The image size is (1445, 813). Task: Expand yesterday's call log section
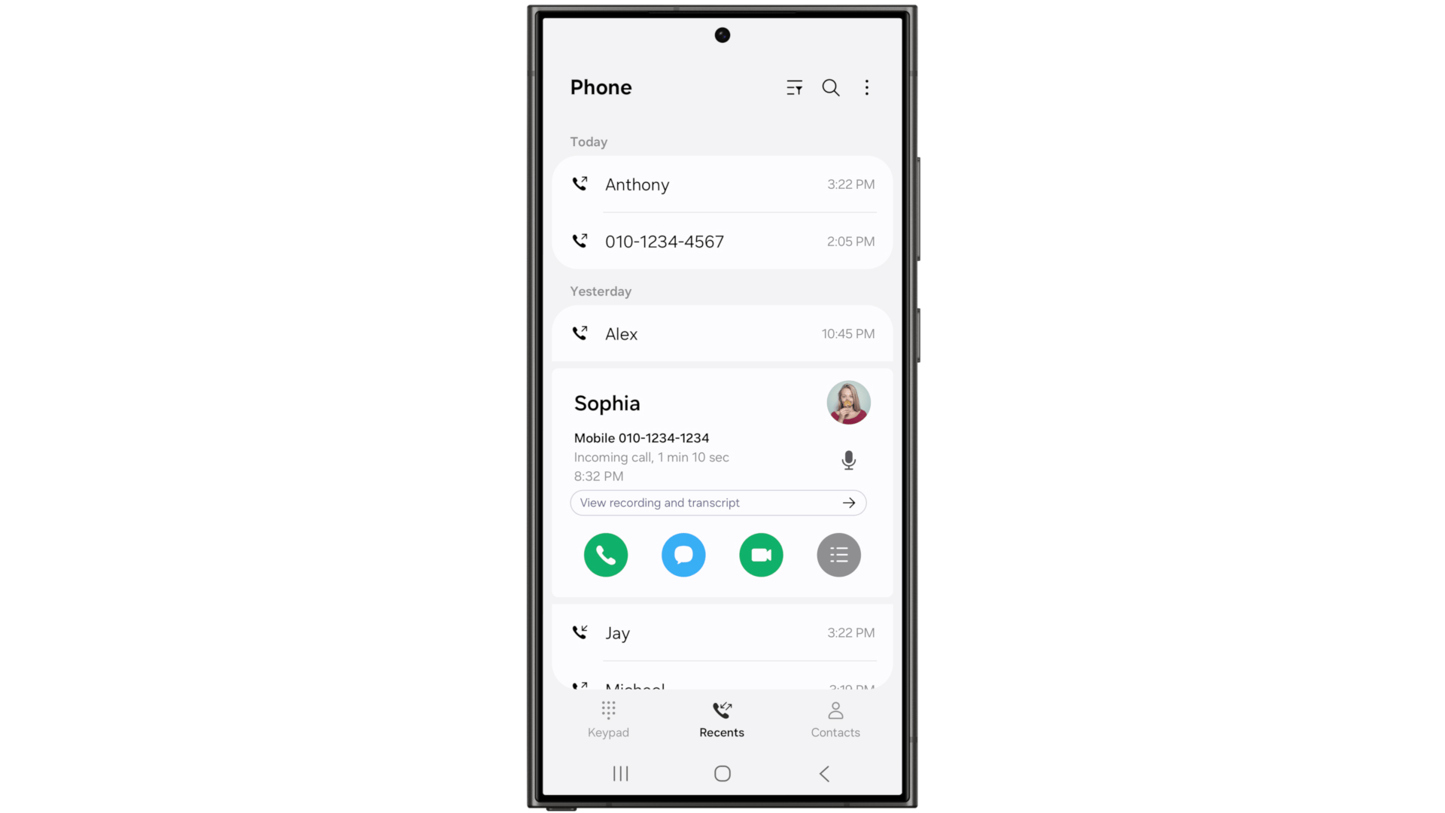[601, 291]
